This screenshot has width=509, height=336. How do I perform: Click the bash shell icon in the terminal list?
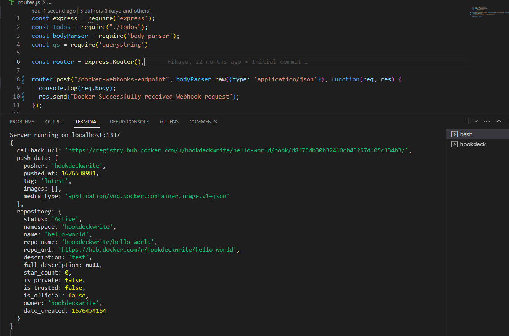pos(454,134)
